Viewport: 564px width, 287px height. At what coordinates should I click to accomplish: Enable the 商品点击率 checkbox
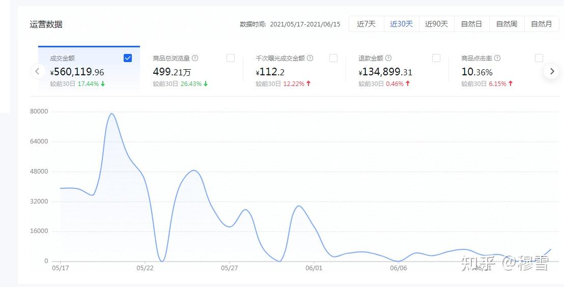click(x=539, y=58)
